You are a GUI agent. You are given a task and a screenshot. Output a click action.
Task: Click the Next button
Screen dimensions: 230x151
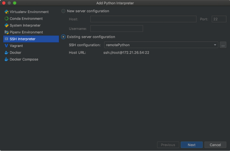pos(192,145)
